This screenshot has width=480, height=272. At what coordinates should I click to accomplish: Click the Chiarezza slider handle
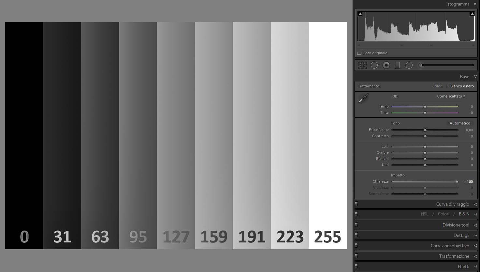(457, 182)
